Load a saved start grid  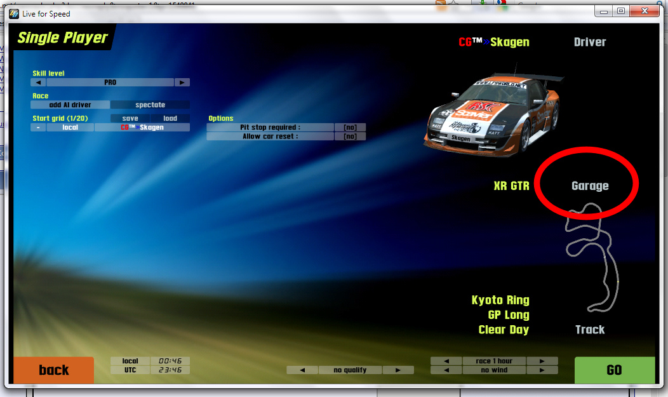click(170, 118)
